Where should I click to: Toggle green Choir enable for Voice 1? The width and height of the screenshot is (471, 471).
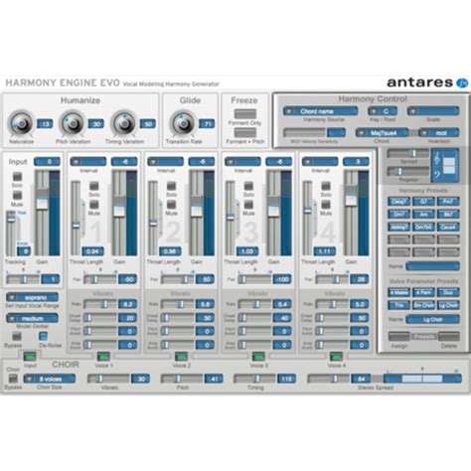coord(103,357)
